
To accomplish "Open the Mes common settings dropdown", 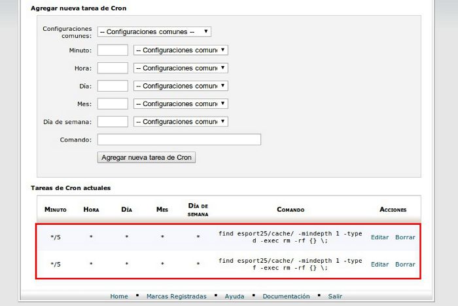I will click(181, 104).
